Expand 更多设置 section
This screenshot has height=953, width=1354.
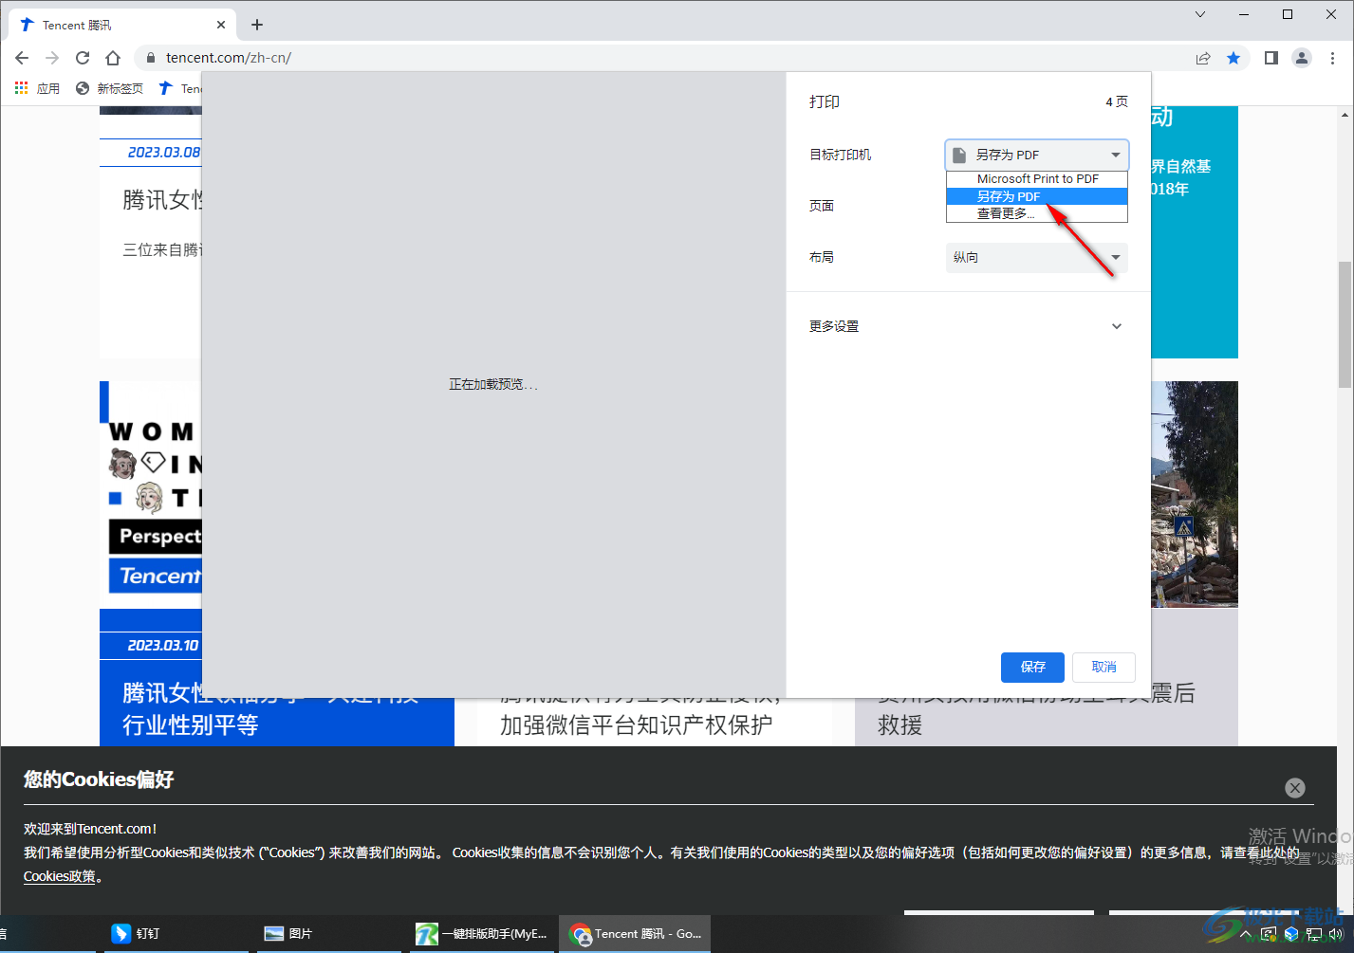(968, 326)
